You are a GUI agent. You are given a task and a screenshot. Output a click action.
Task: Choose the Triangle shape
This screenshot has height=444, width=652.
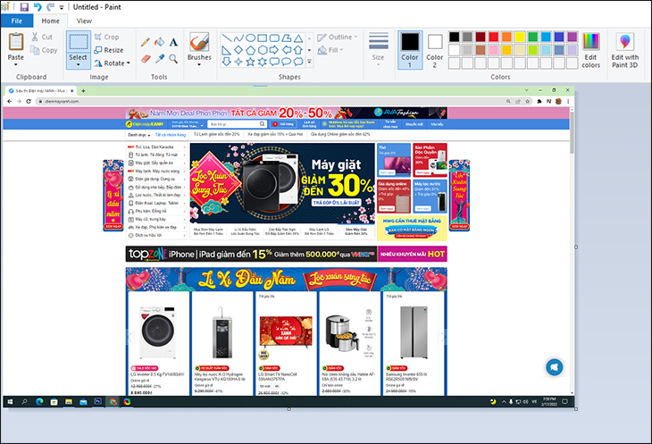pos(298,38)
